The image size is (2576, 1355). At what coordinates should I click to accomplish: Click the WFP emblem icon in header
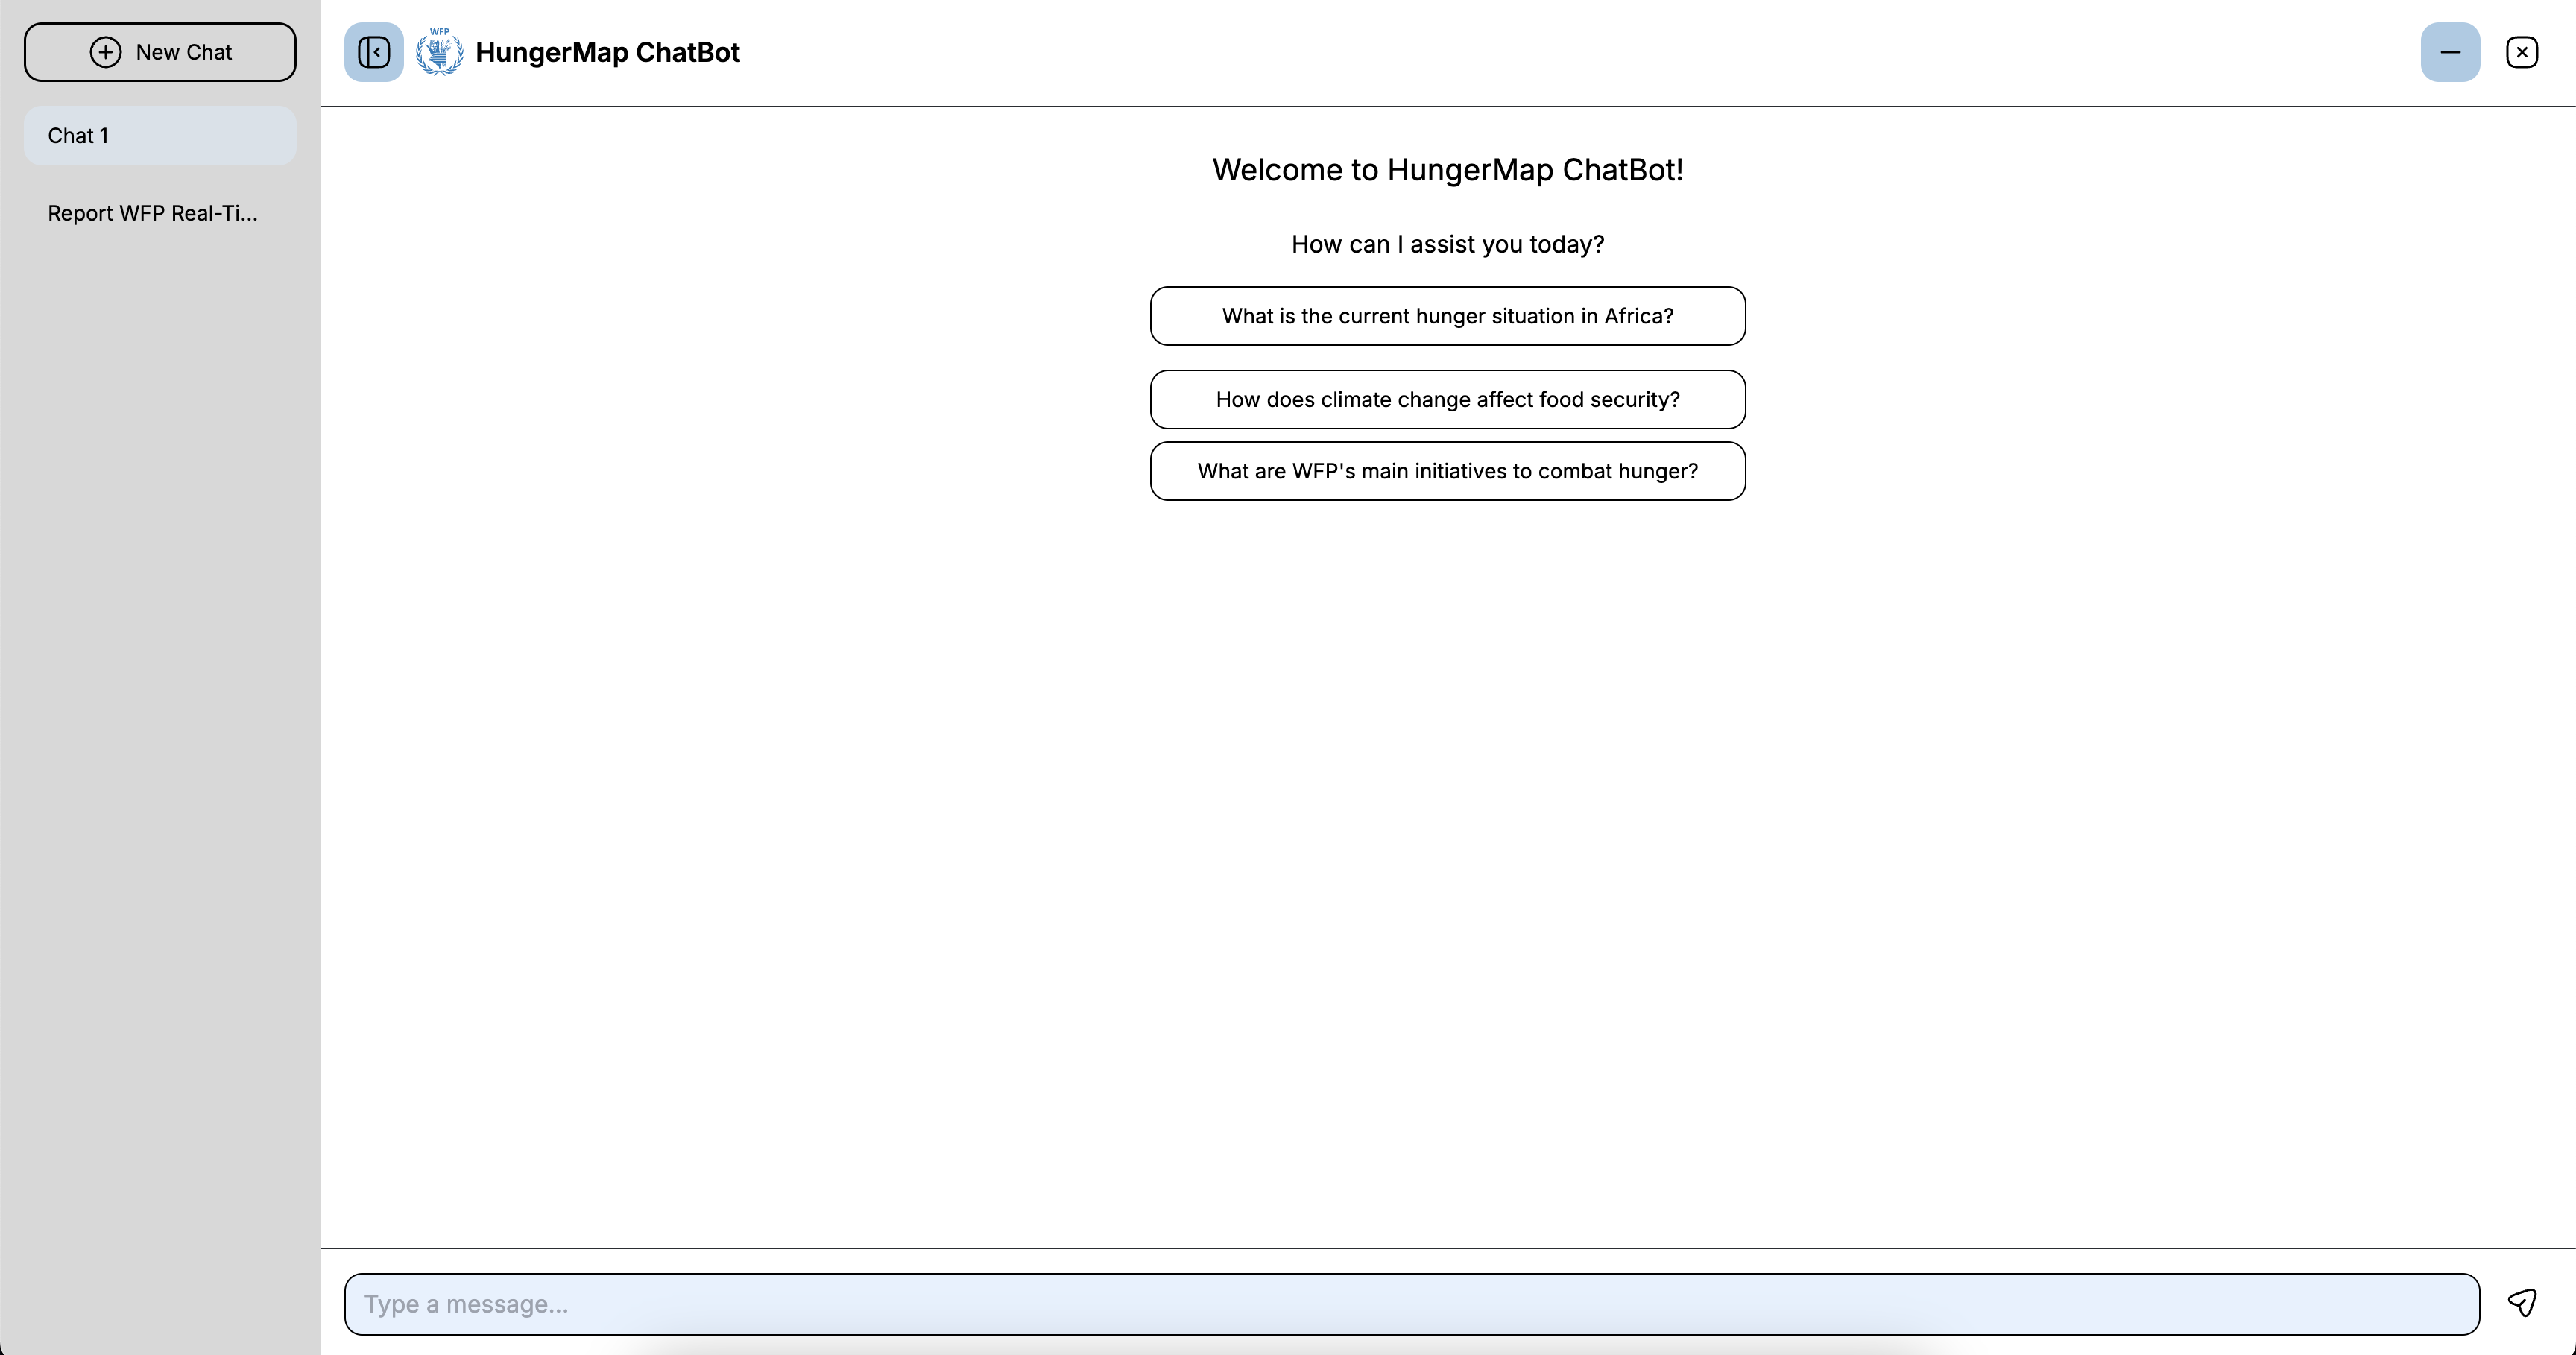tap(440, 53)
